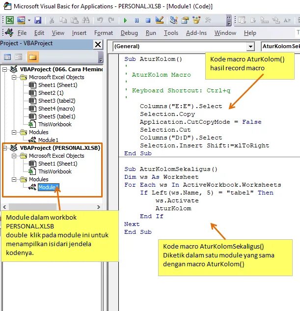Screen dimensions: 300x311
Task: Click the VBA module icon beside File menu
Action: 9,32
